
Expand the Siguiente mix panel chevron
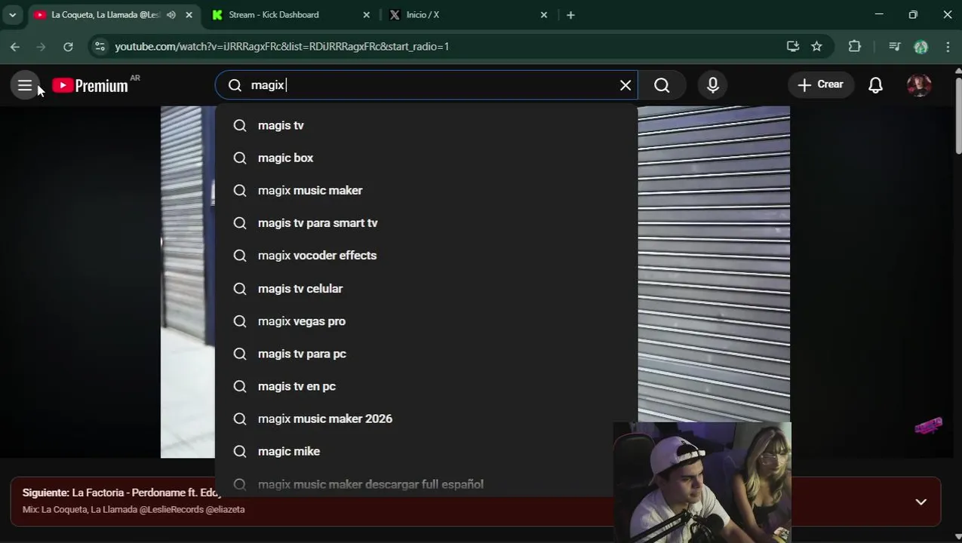coord(921,502)
